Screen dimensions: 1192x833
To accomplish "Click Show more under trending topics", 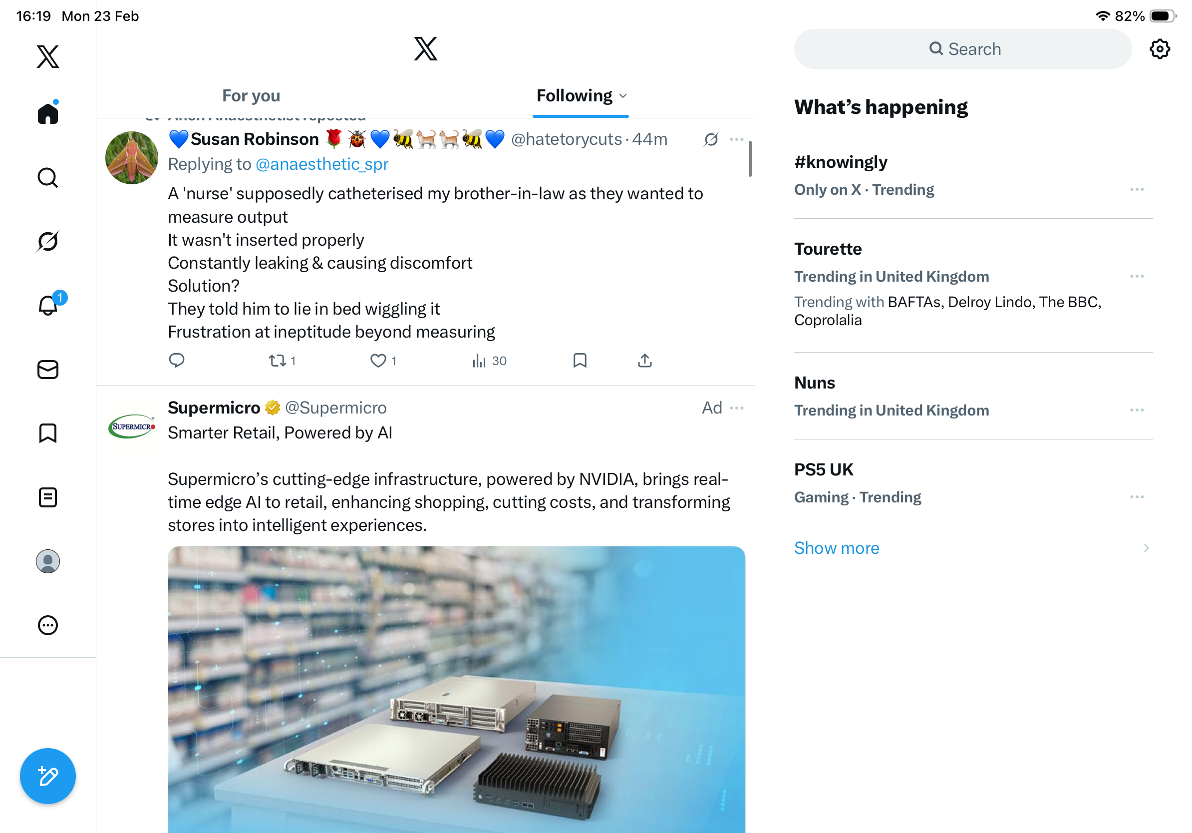I will coord(837,548).
